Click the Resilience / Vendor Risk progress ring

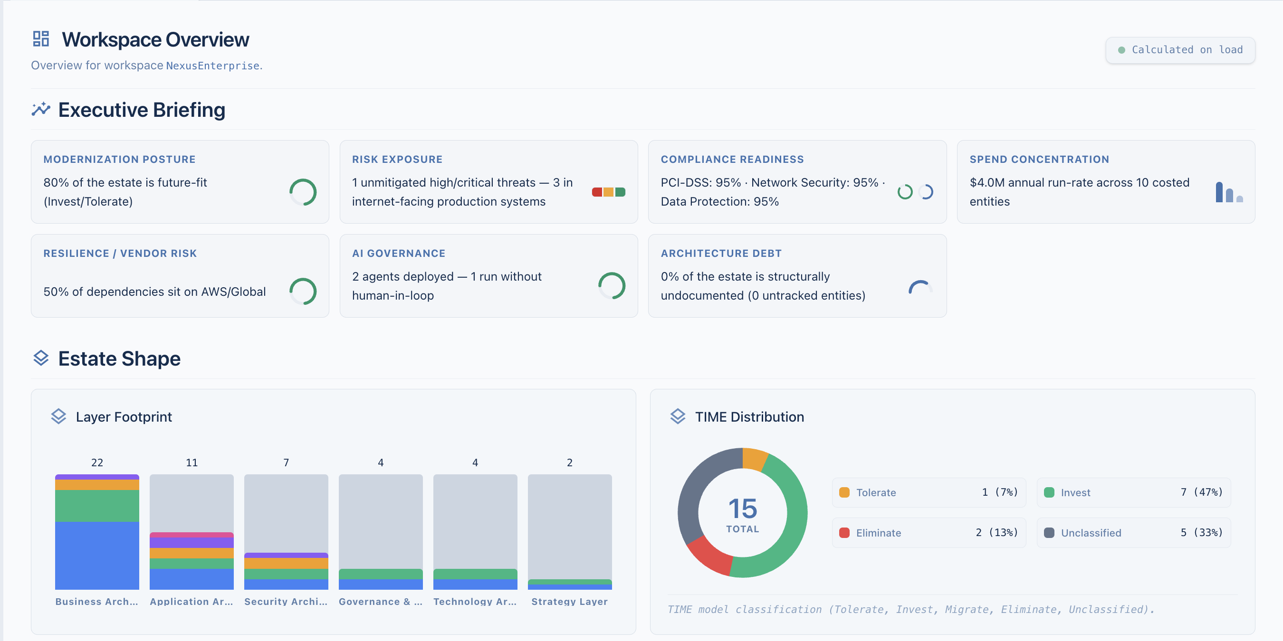303,291
